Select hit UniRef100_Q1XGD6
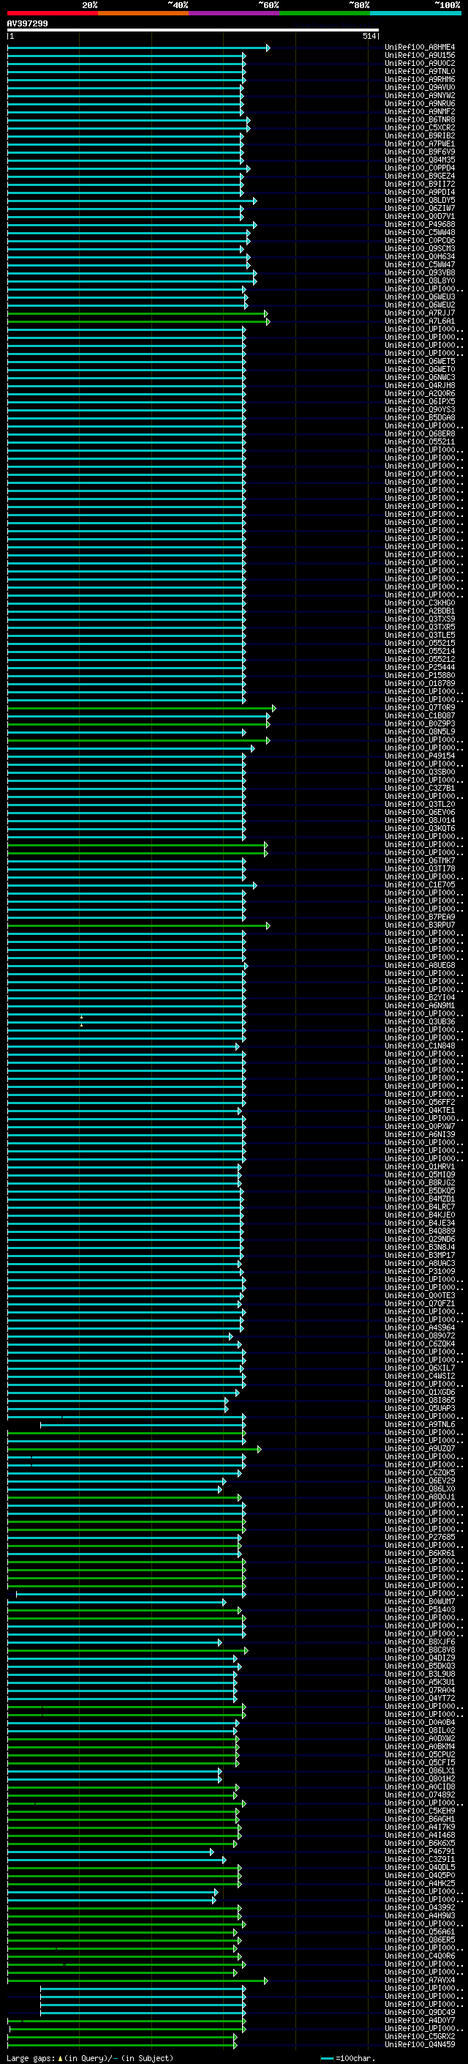 tap(420, 1392)
